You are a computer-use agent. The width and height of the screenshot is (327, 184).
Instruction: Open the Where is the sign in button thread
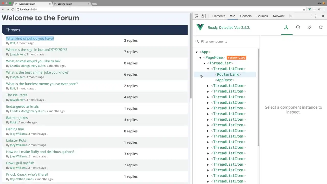37,50
